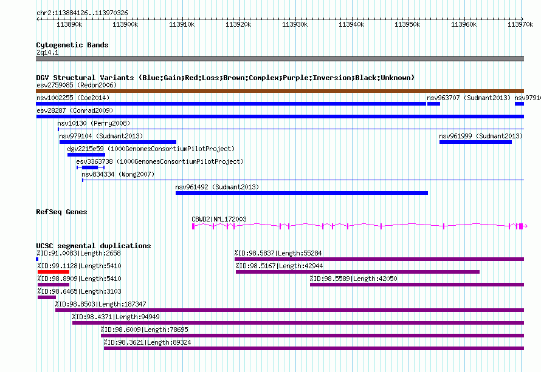Click the UCSC segmental duplications track title

[94, 246]
